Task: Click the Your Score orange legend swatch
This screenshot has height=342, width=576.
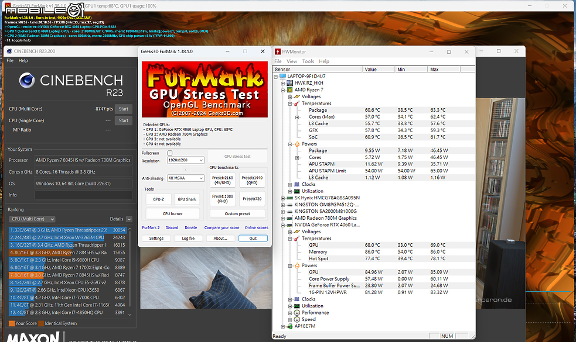Action: tap(11, 323)
